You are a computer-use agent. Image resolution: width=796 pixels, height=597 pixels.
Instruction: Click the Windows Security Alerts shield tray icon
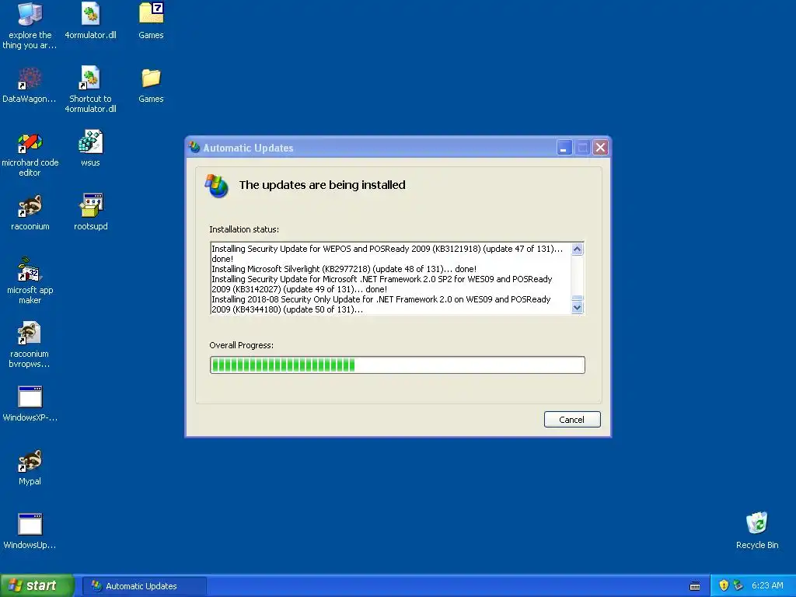(724, 586)
